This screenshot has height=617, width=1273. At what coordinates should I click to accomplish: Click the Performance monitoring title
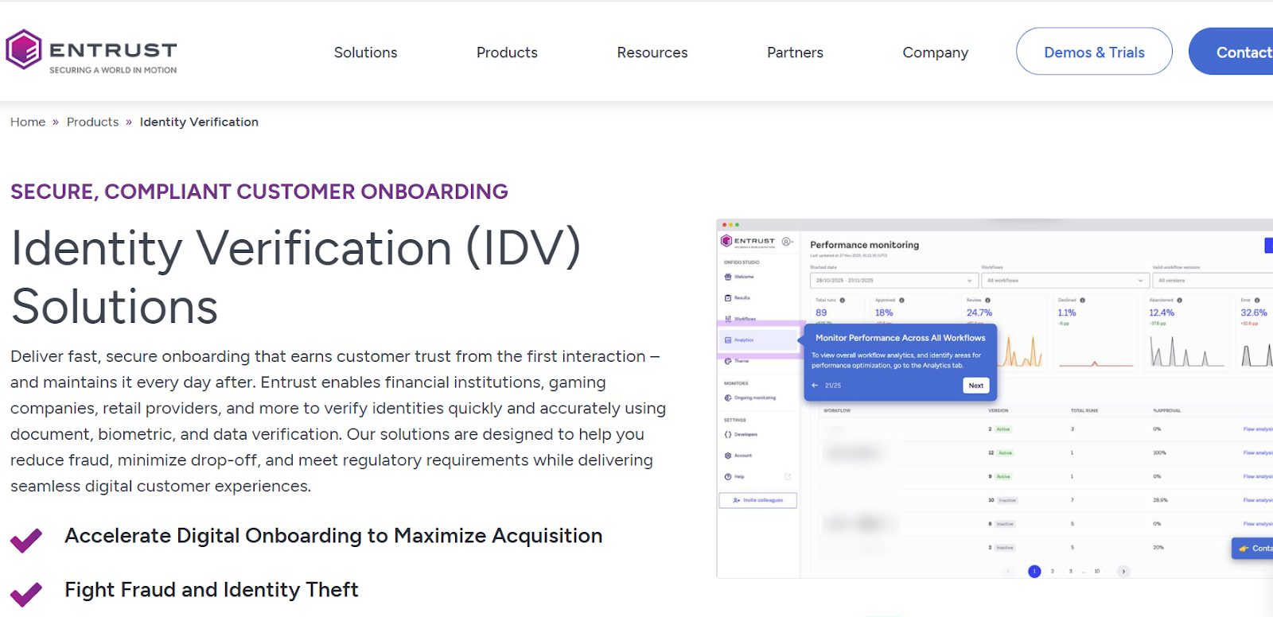[864, 245]
